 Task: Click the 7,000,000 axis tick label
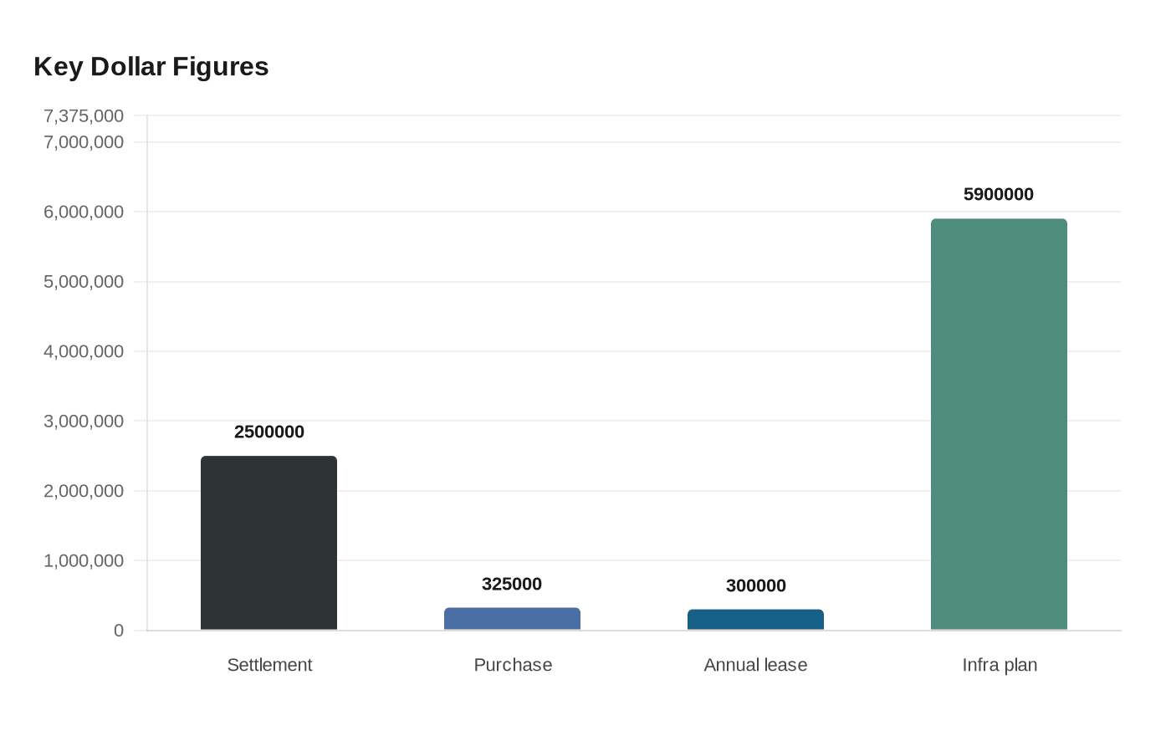84,142
